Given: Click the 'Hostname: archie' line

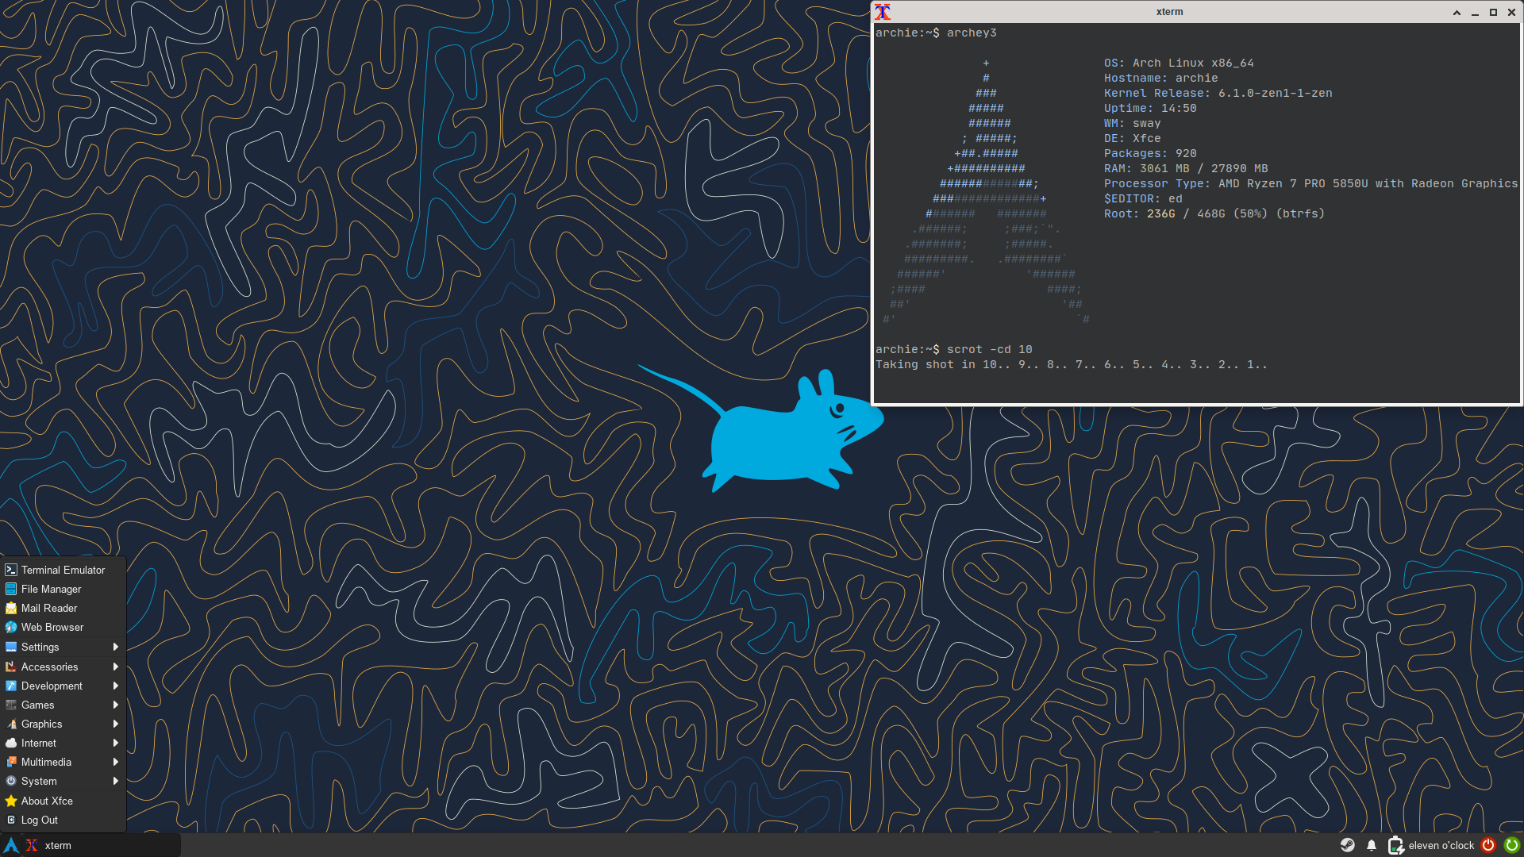Looking at the screenshot, I should tap(1160, 78).
